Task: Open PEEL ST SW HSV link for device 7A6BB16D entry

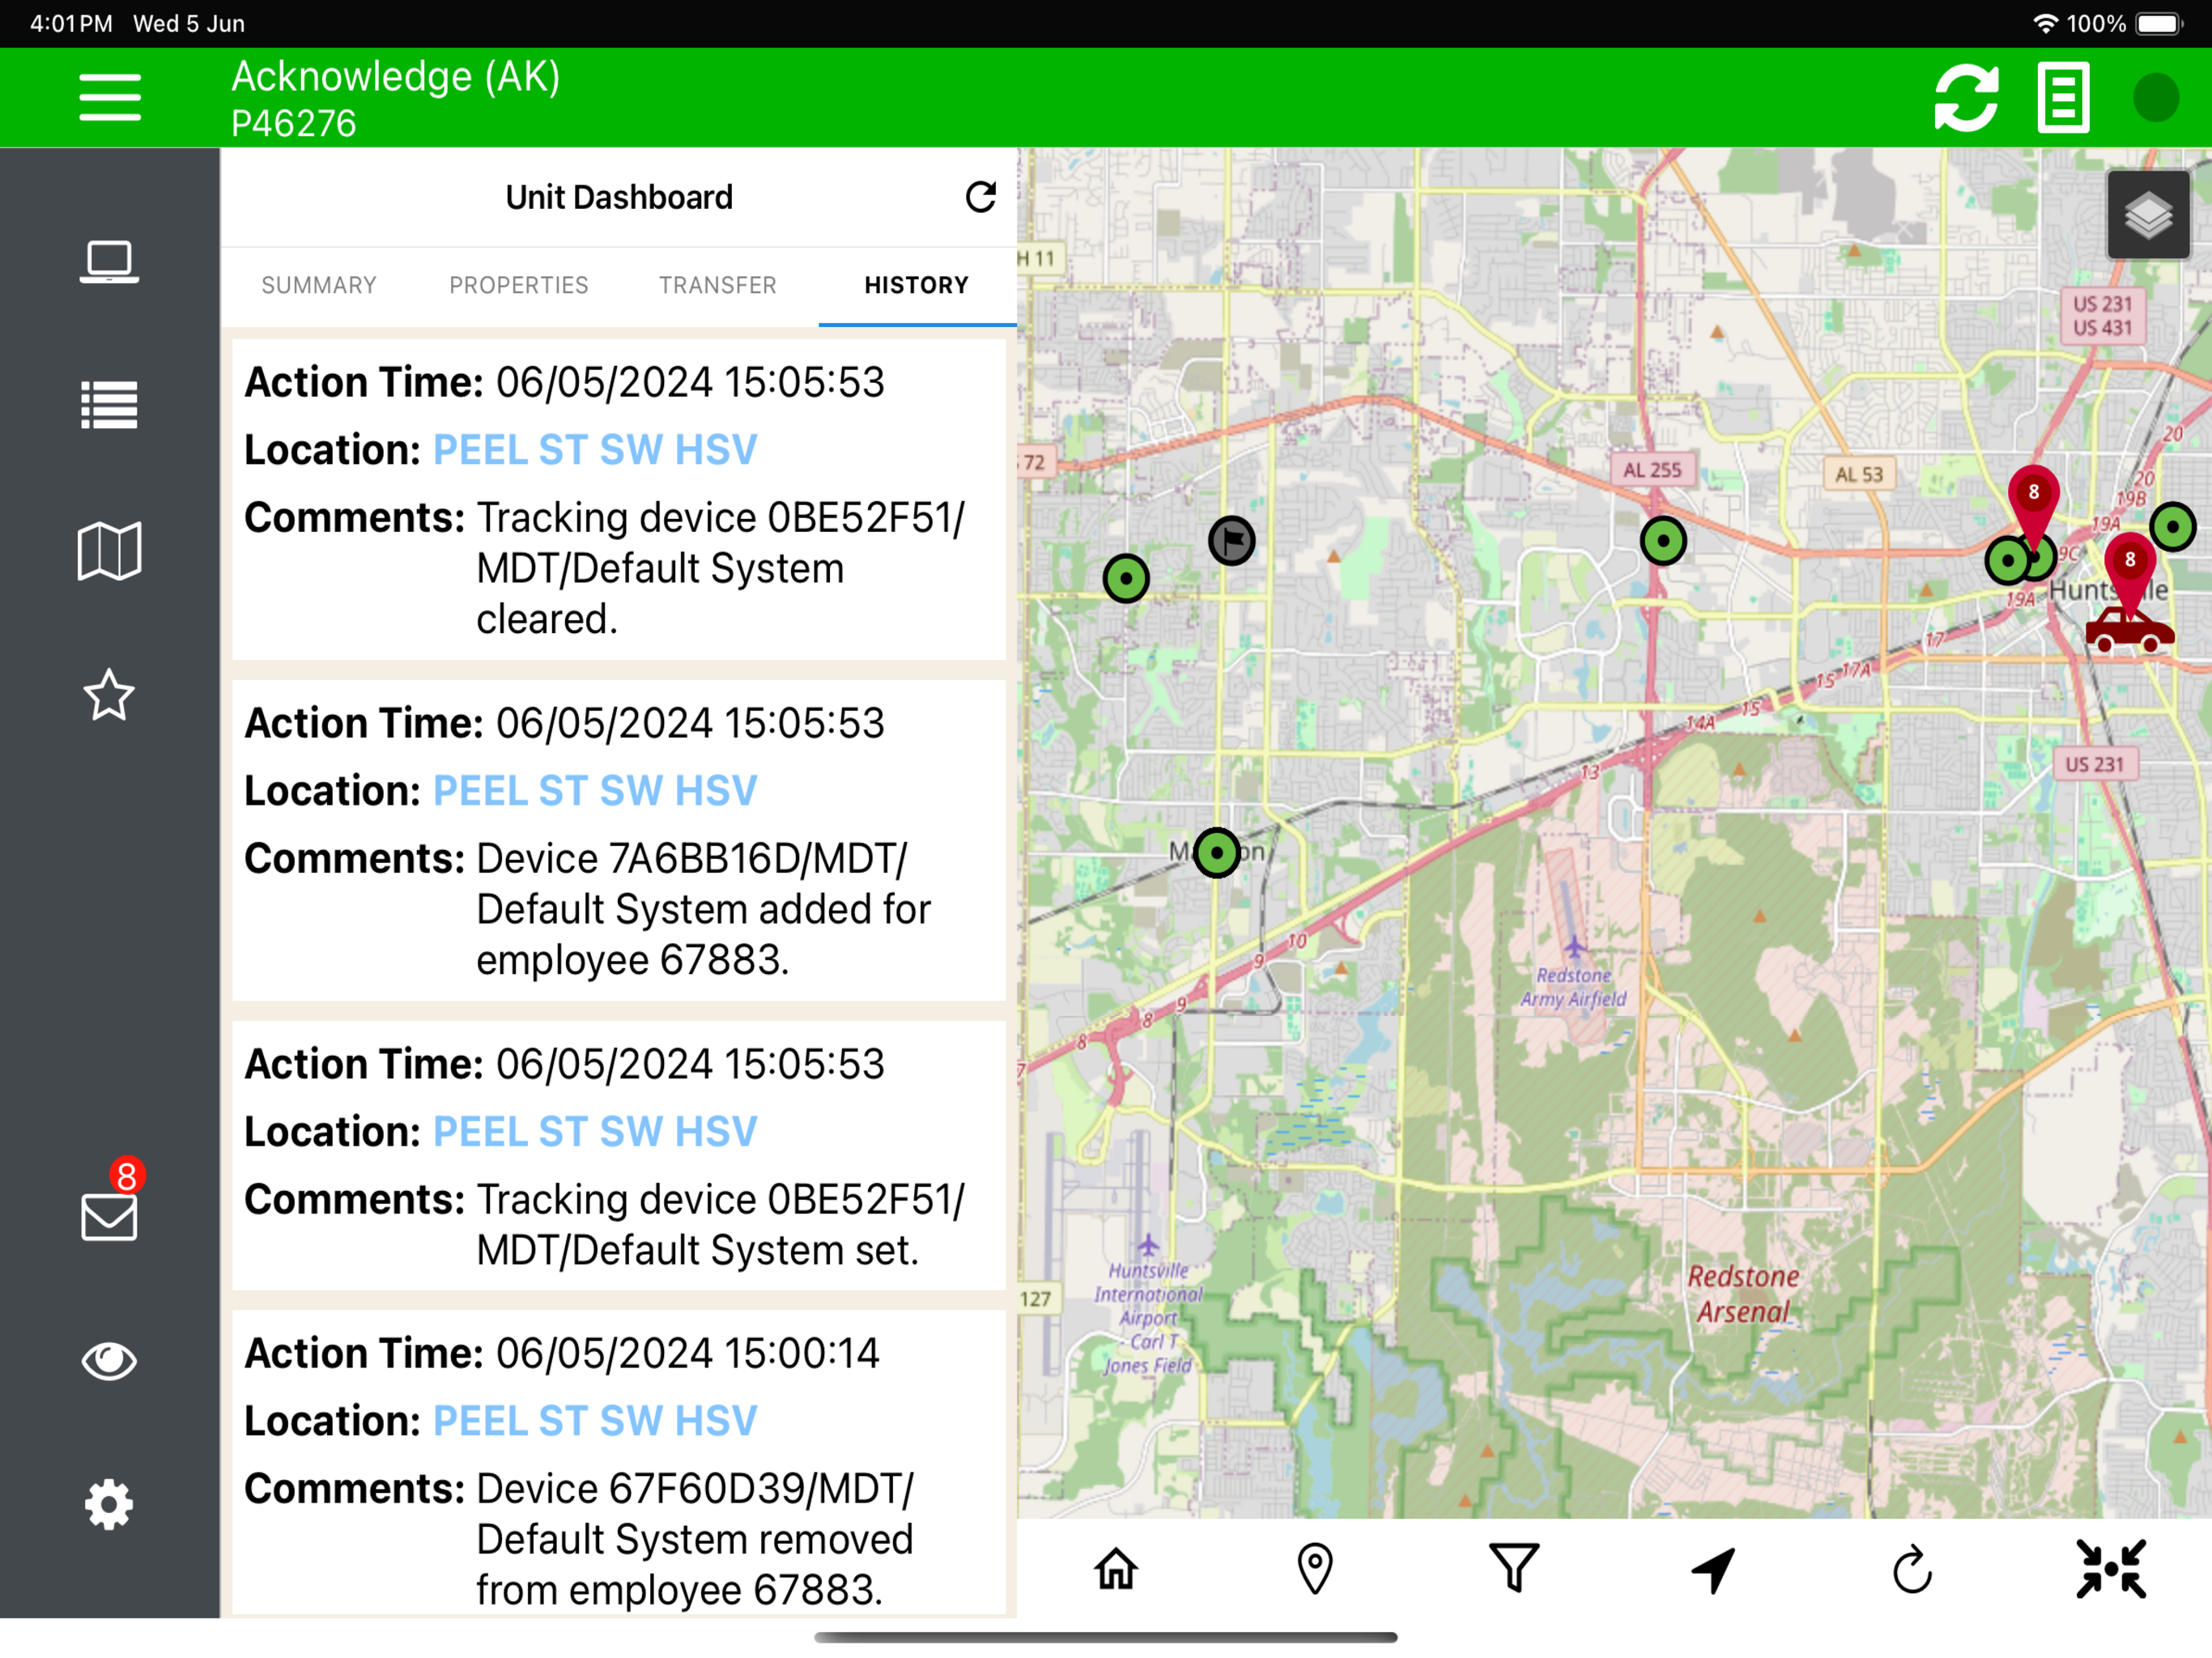Action: pyautogui.click(x=595, y=791)
